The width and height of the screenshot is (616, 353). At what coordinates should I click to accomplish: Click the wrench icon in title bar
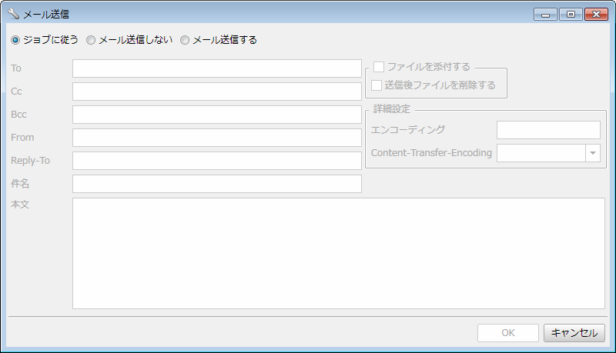pos(13,14)
